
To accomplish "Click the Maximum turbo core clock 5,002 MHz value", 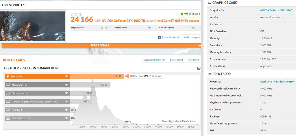I will [266, 96].
